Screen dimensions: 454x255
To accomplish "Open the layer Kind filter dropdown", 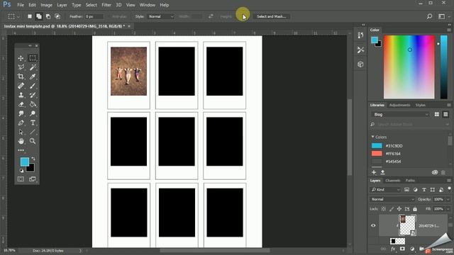I will point(386,190).
